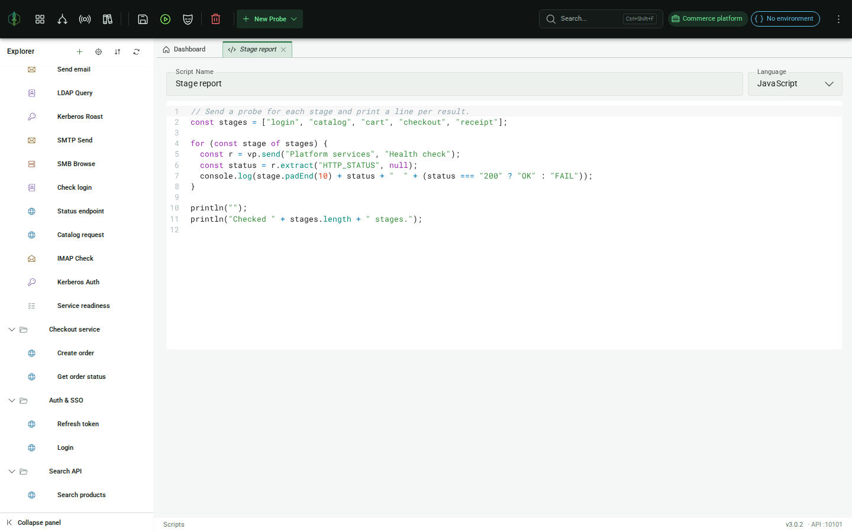This screenshot has width=852, height=532.
Task: Open the library books icon in toolbar
Action: [108, 19]
